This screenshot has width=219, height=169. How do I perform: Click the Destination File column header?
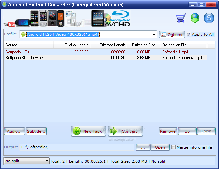click(183, 45)
